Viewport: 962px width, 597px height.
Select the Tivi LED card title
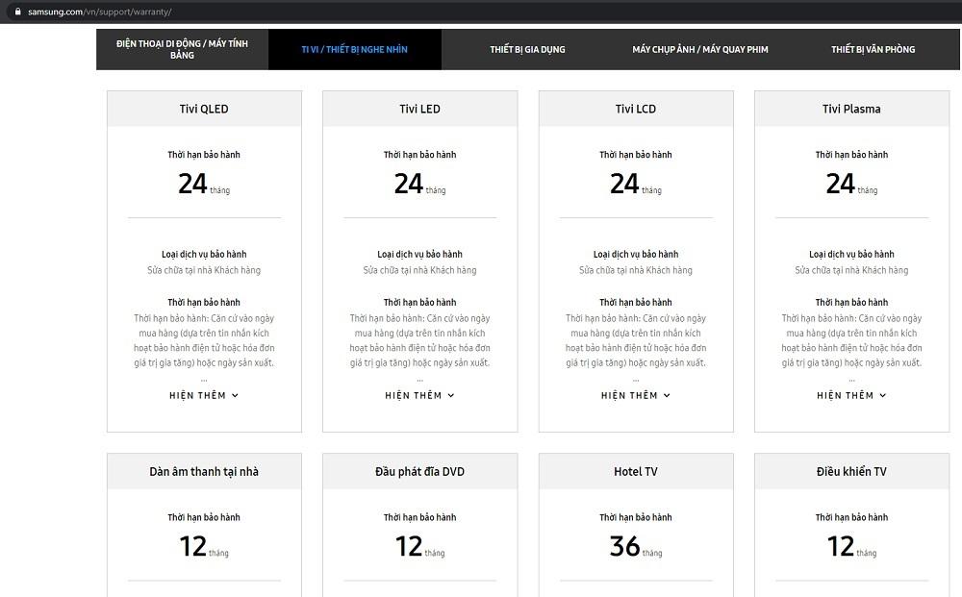(x=419, y=109)
